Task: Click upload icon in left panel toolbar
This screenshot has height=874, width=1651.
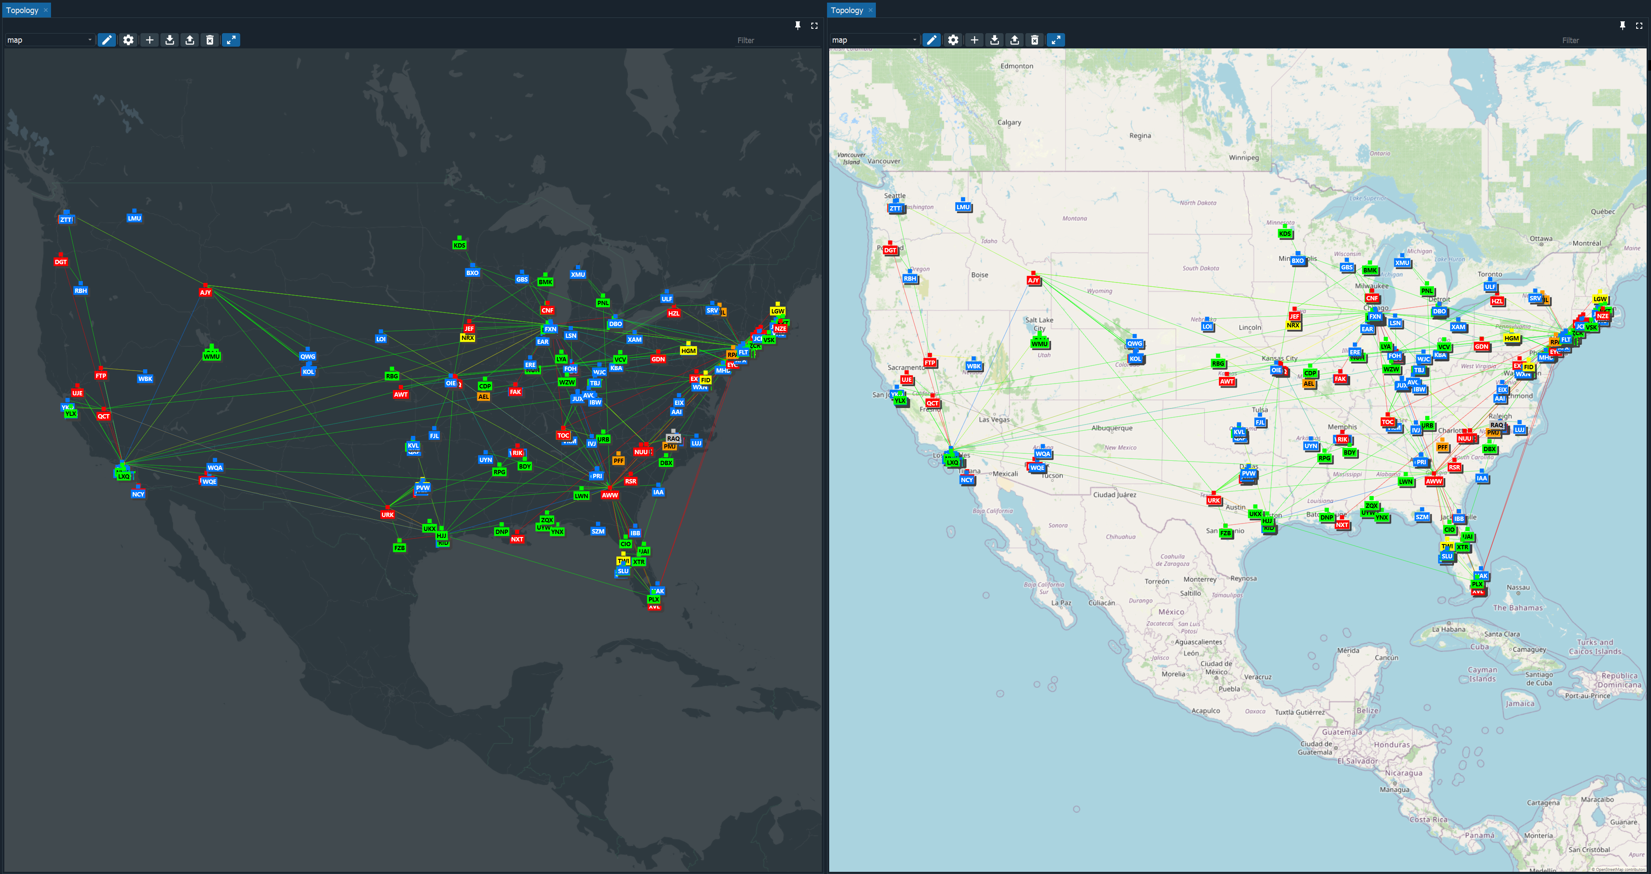Action: point(190,40)
